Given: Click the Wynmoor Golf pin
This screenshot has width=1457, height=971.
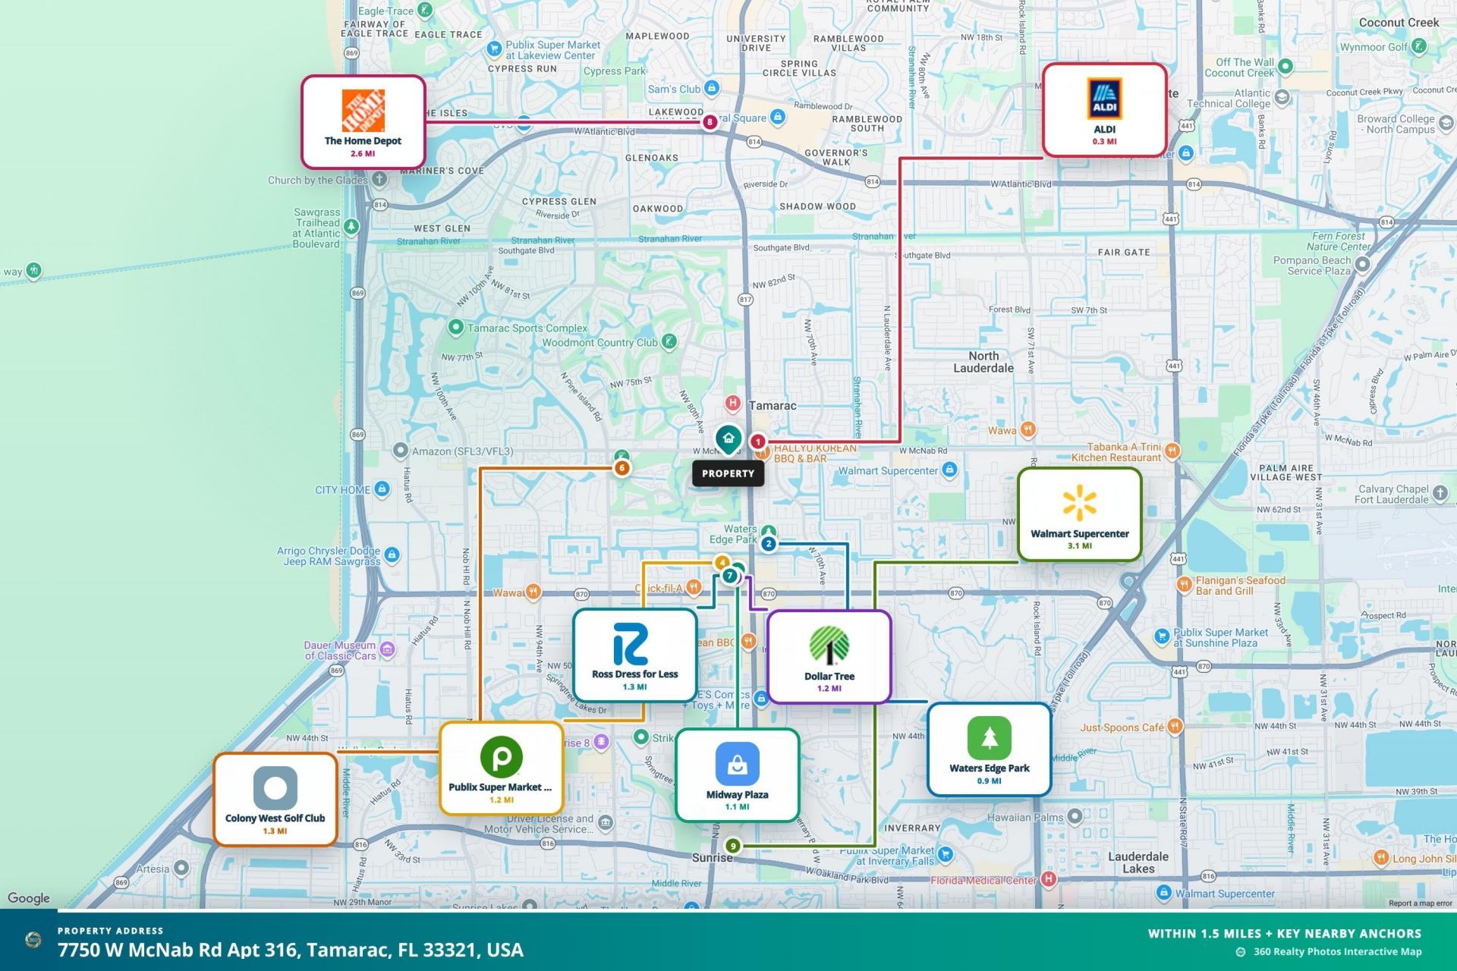Looking at the screenshot, I should point(1419,46).
